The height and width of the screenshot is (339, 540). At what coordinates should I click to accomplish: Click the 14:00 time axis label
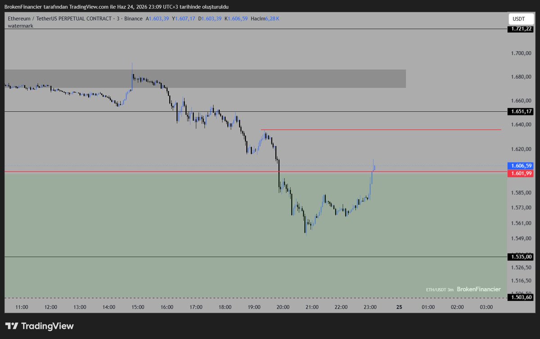[109, 307]
